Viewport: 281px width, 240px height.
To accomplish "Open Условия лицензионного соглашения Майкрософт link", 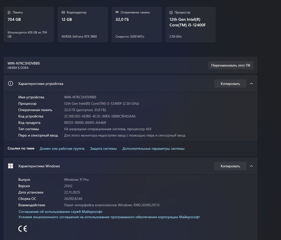I will pos(109,217).
